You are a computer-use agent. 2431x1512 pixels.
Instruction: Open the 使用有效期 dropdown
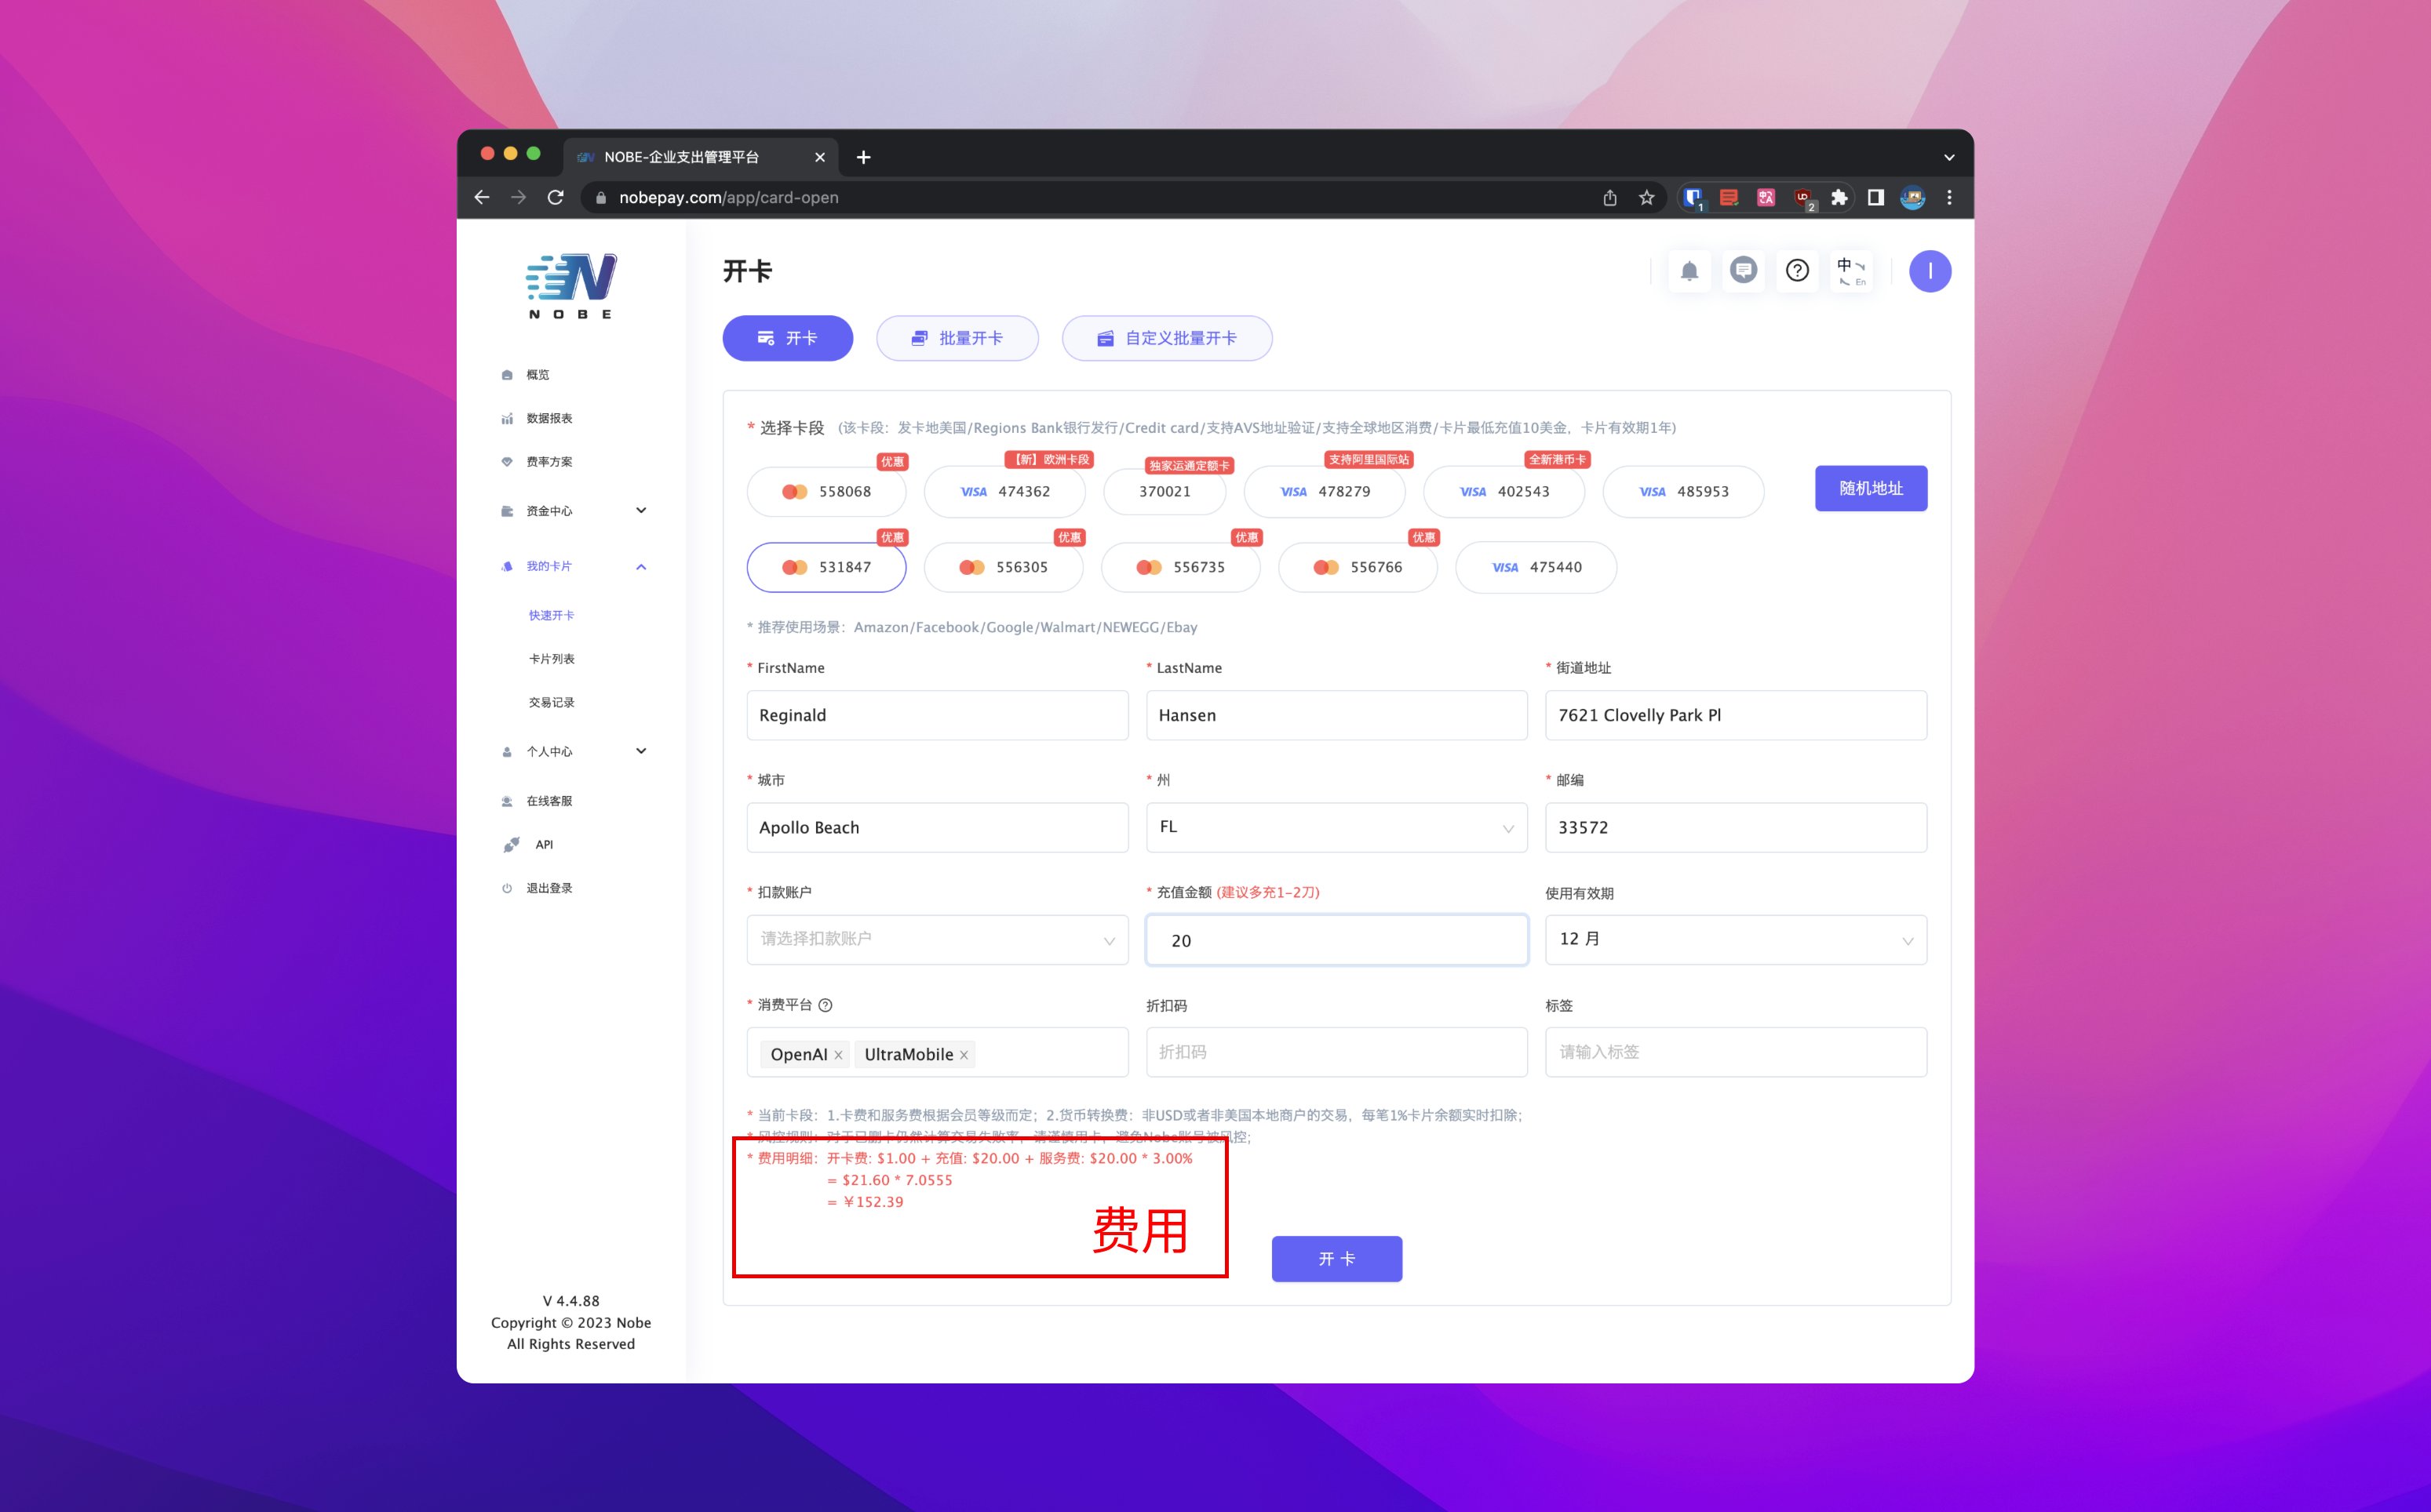[1736, 940]
